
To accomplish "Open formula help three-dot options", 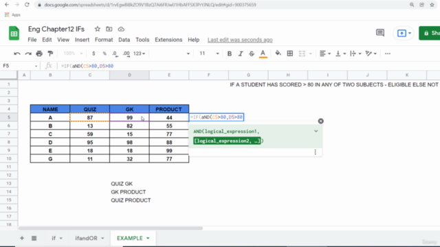I will (315, 152).
